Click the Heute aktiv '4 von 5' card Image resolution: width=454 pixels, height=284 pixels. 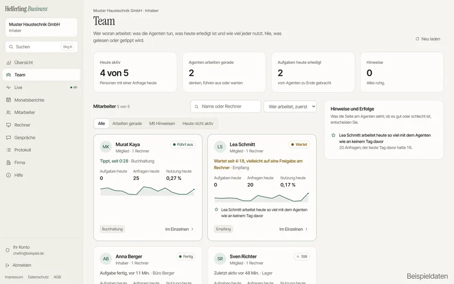point(135,72)
